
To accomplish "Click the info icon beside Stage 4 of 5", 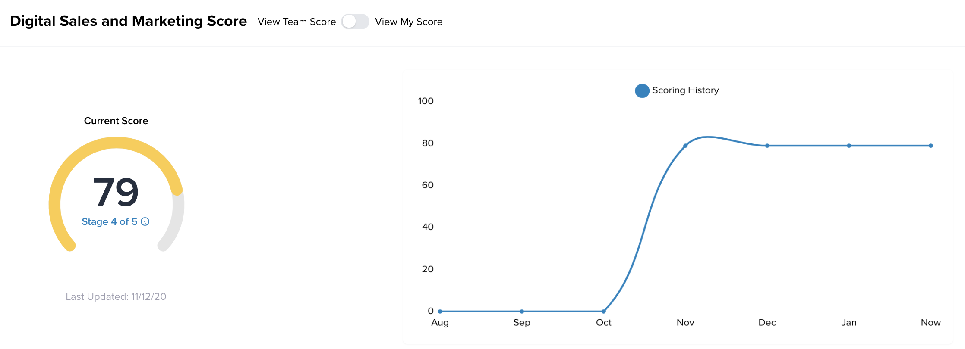I will pos(145,221).
